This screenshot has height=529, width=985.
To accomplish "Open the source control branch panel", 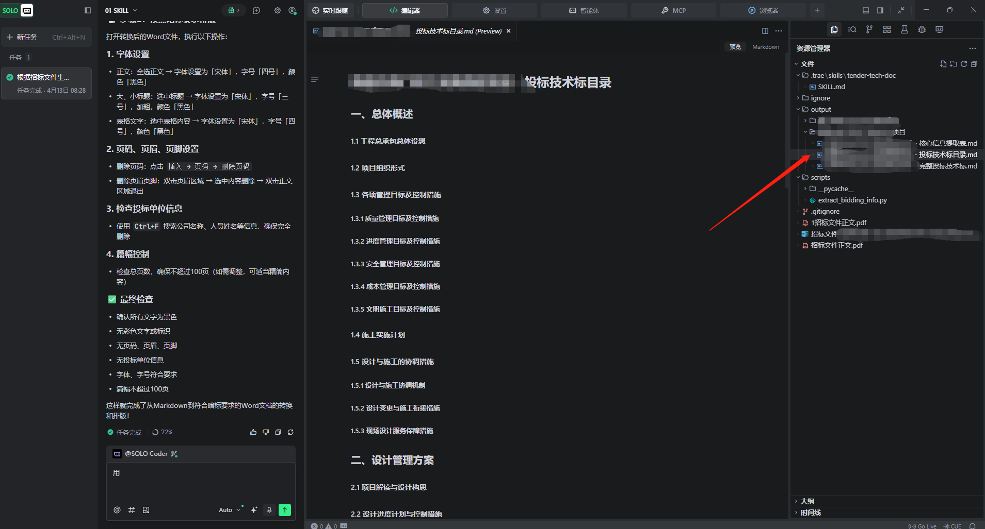I will [869, 30].
